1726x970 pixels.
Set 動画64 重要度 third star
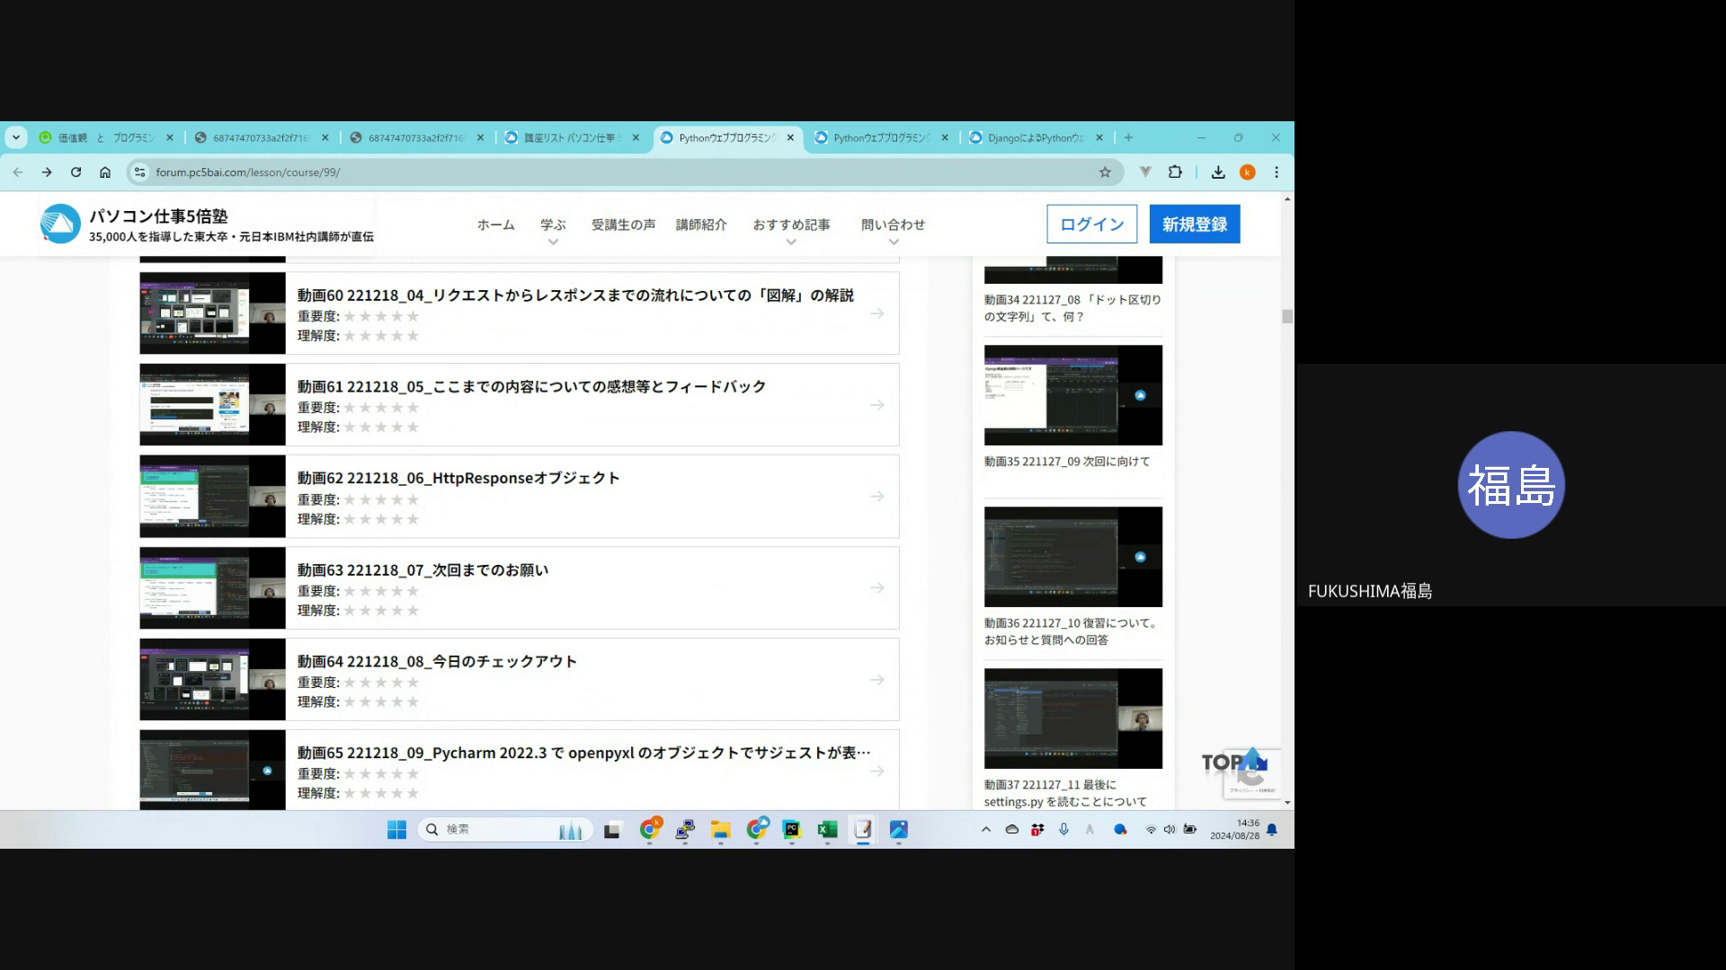pos(381,683)
